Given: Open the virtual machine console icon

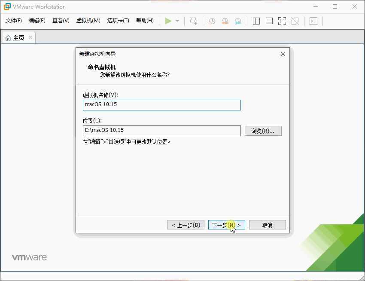Looking at the screenshot, I should 313,21.
